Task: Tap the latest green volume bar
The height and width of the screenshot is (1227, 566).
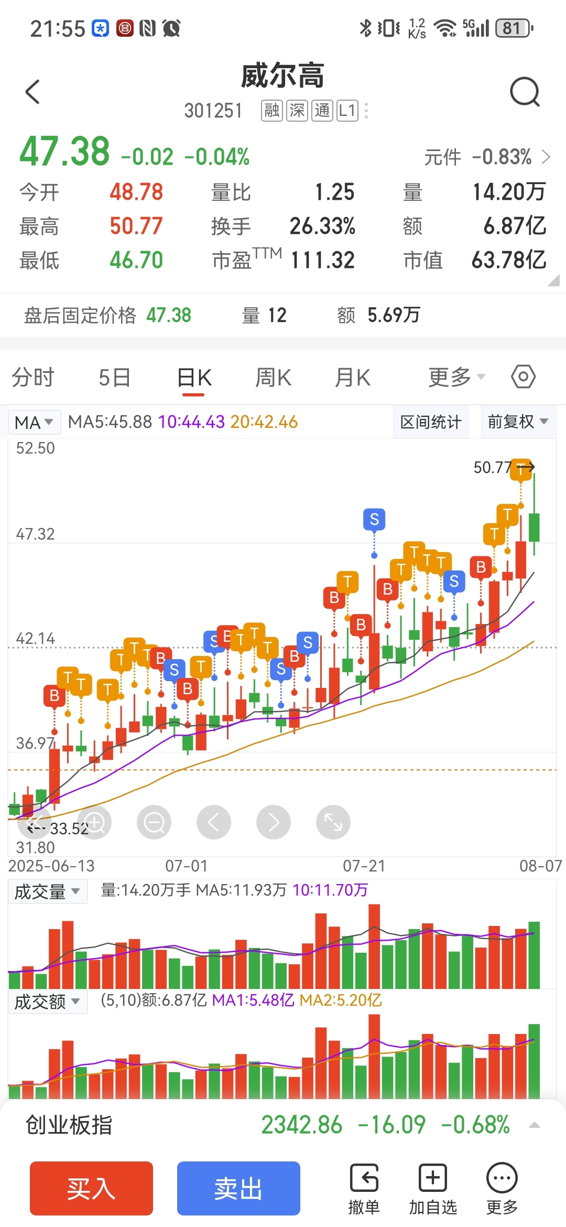Action: [x=534, y=955]
